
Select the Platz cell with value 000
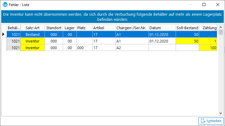84,48
